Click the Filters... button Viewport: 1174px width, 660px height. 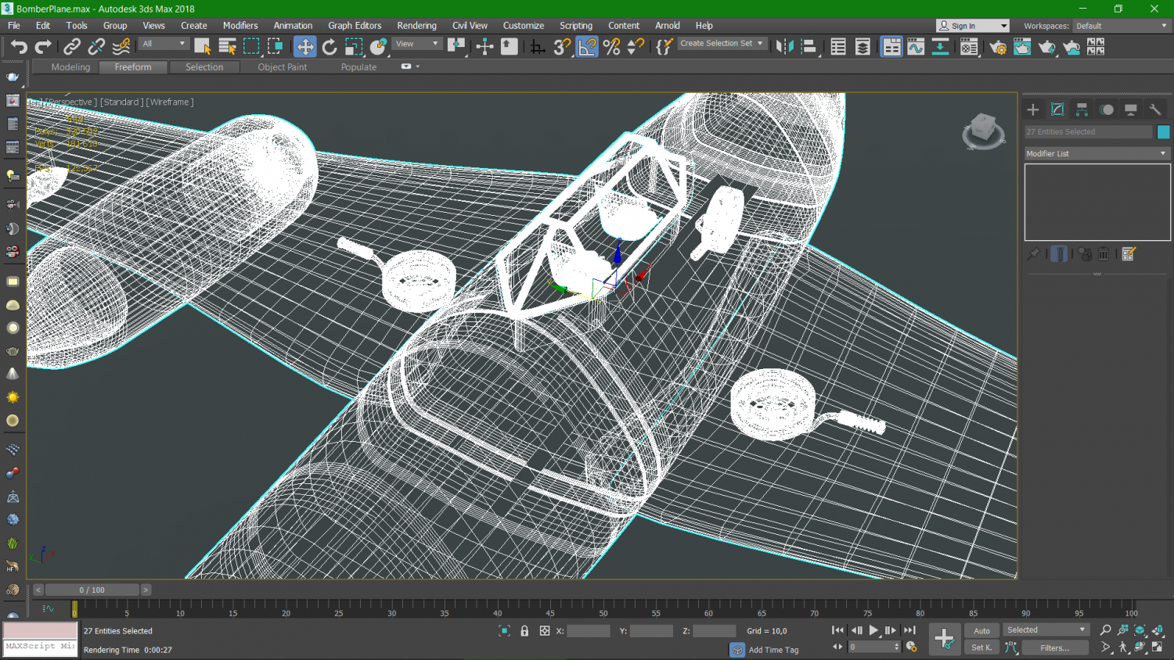(1055, 647)
